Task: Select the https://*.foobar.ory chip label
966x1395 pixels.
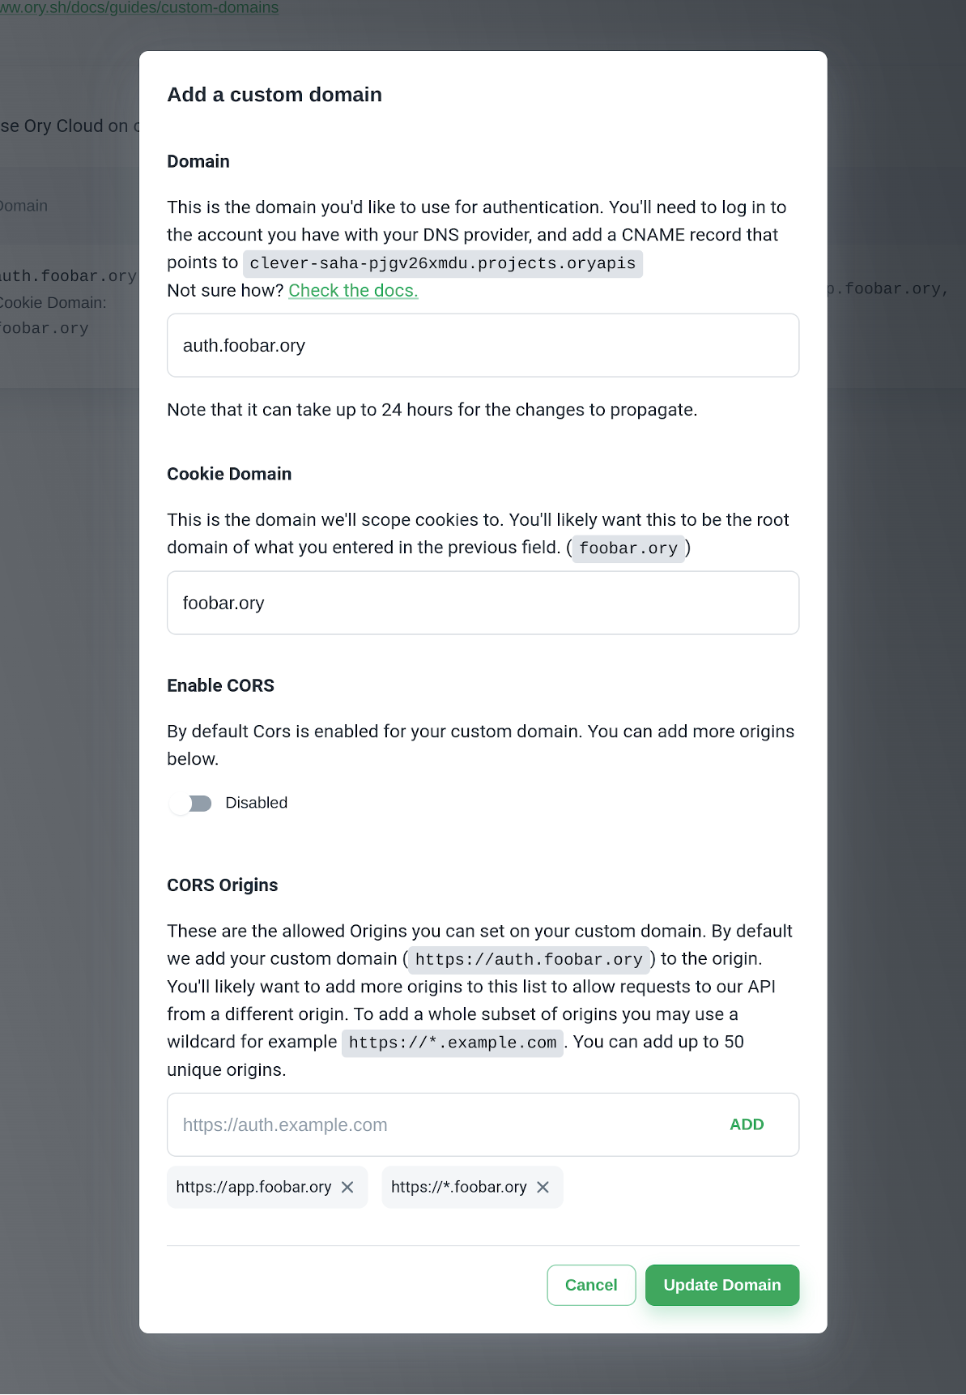Action: click(458, 1187)
